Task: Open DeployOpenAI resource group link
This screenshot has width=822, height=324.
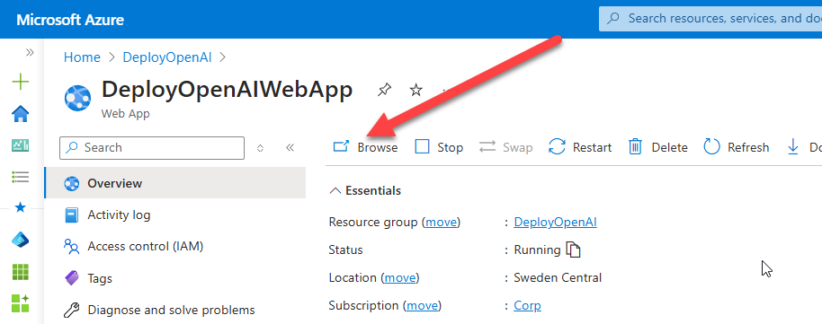Action: pyautogui.click(x=555, y=222)
